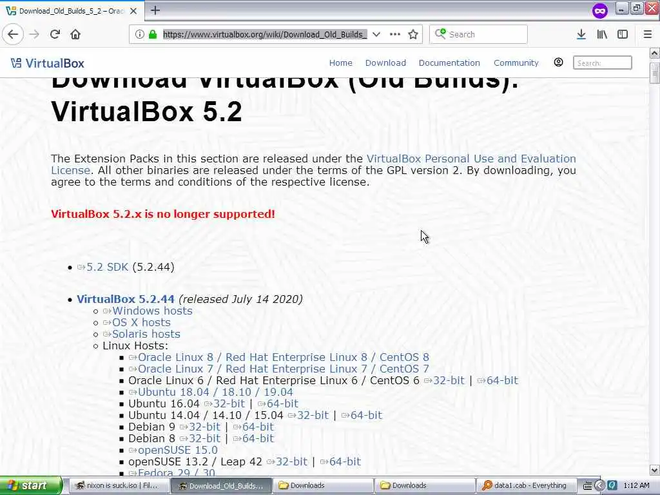Bookmark this page with the star icon

(413, 35)
